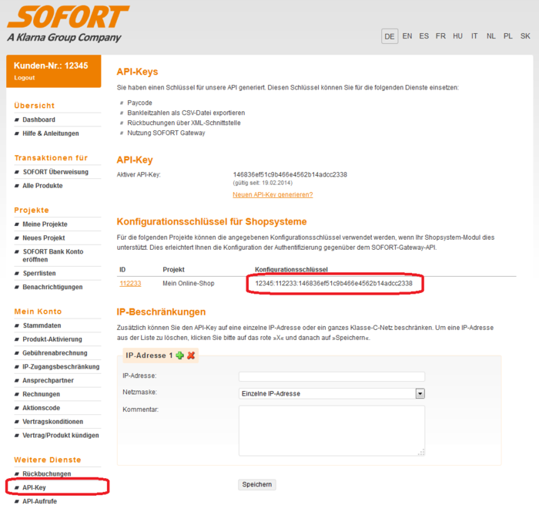
Task: Click the Mein Online-Shop project name
Action: pos(189,283)
